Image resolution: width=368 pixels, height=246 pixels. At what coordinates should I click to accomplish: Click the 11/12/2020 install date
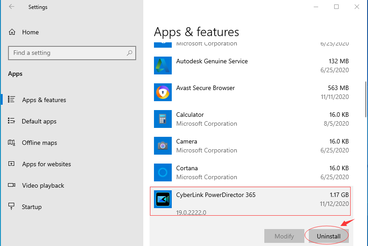click(334, 204)
